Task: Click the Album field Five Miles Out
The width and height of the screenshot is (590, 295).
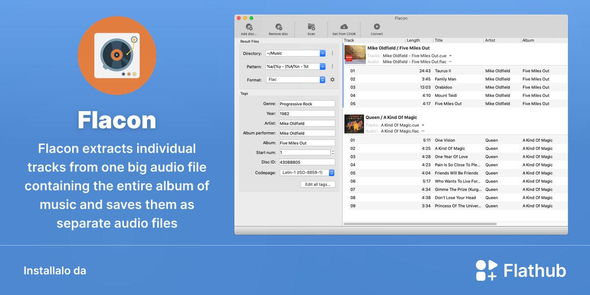Action: (x=307, y=143)
